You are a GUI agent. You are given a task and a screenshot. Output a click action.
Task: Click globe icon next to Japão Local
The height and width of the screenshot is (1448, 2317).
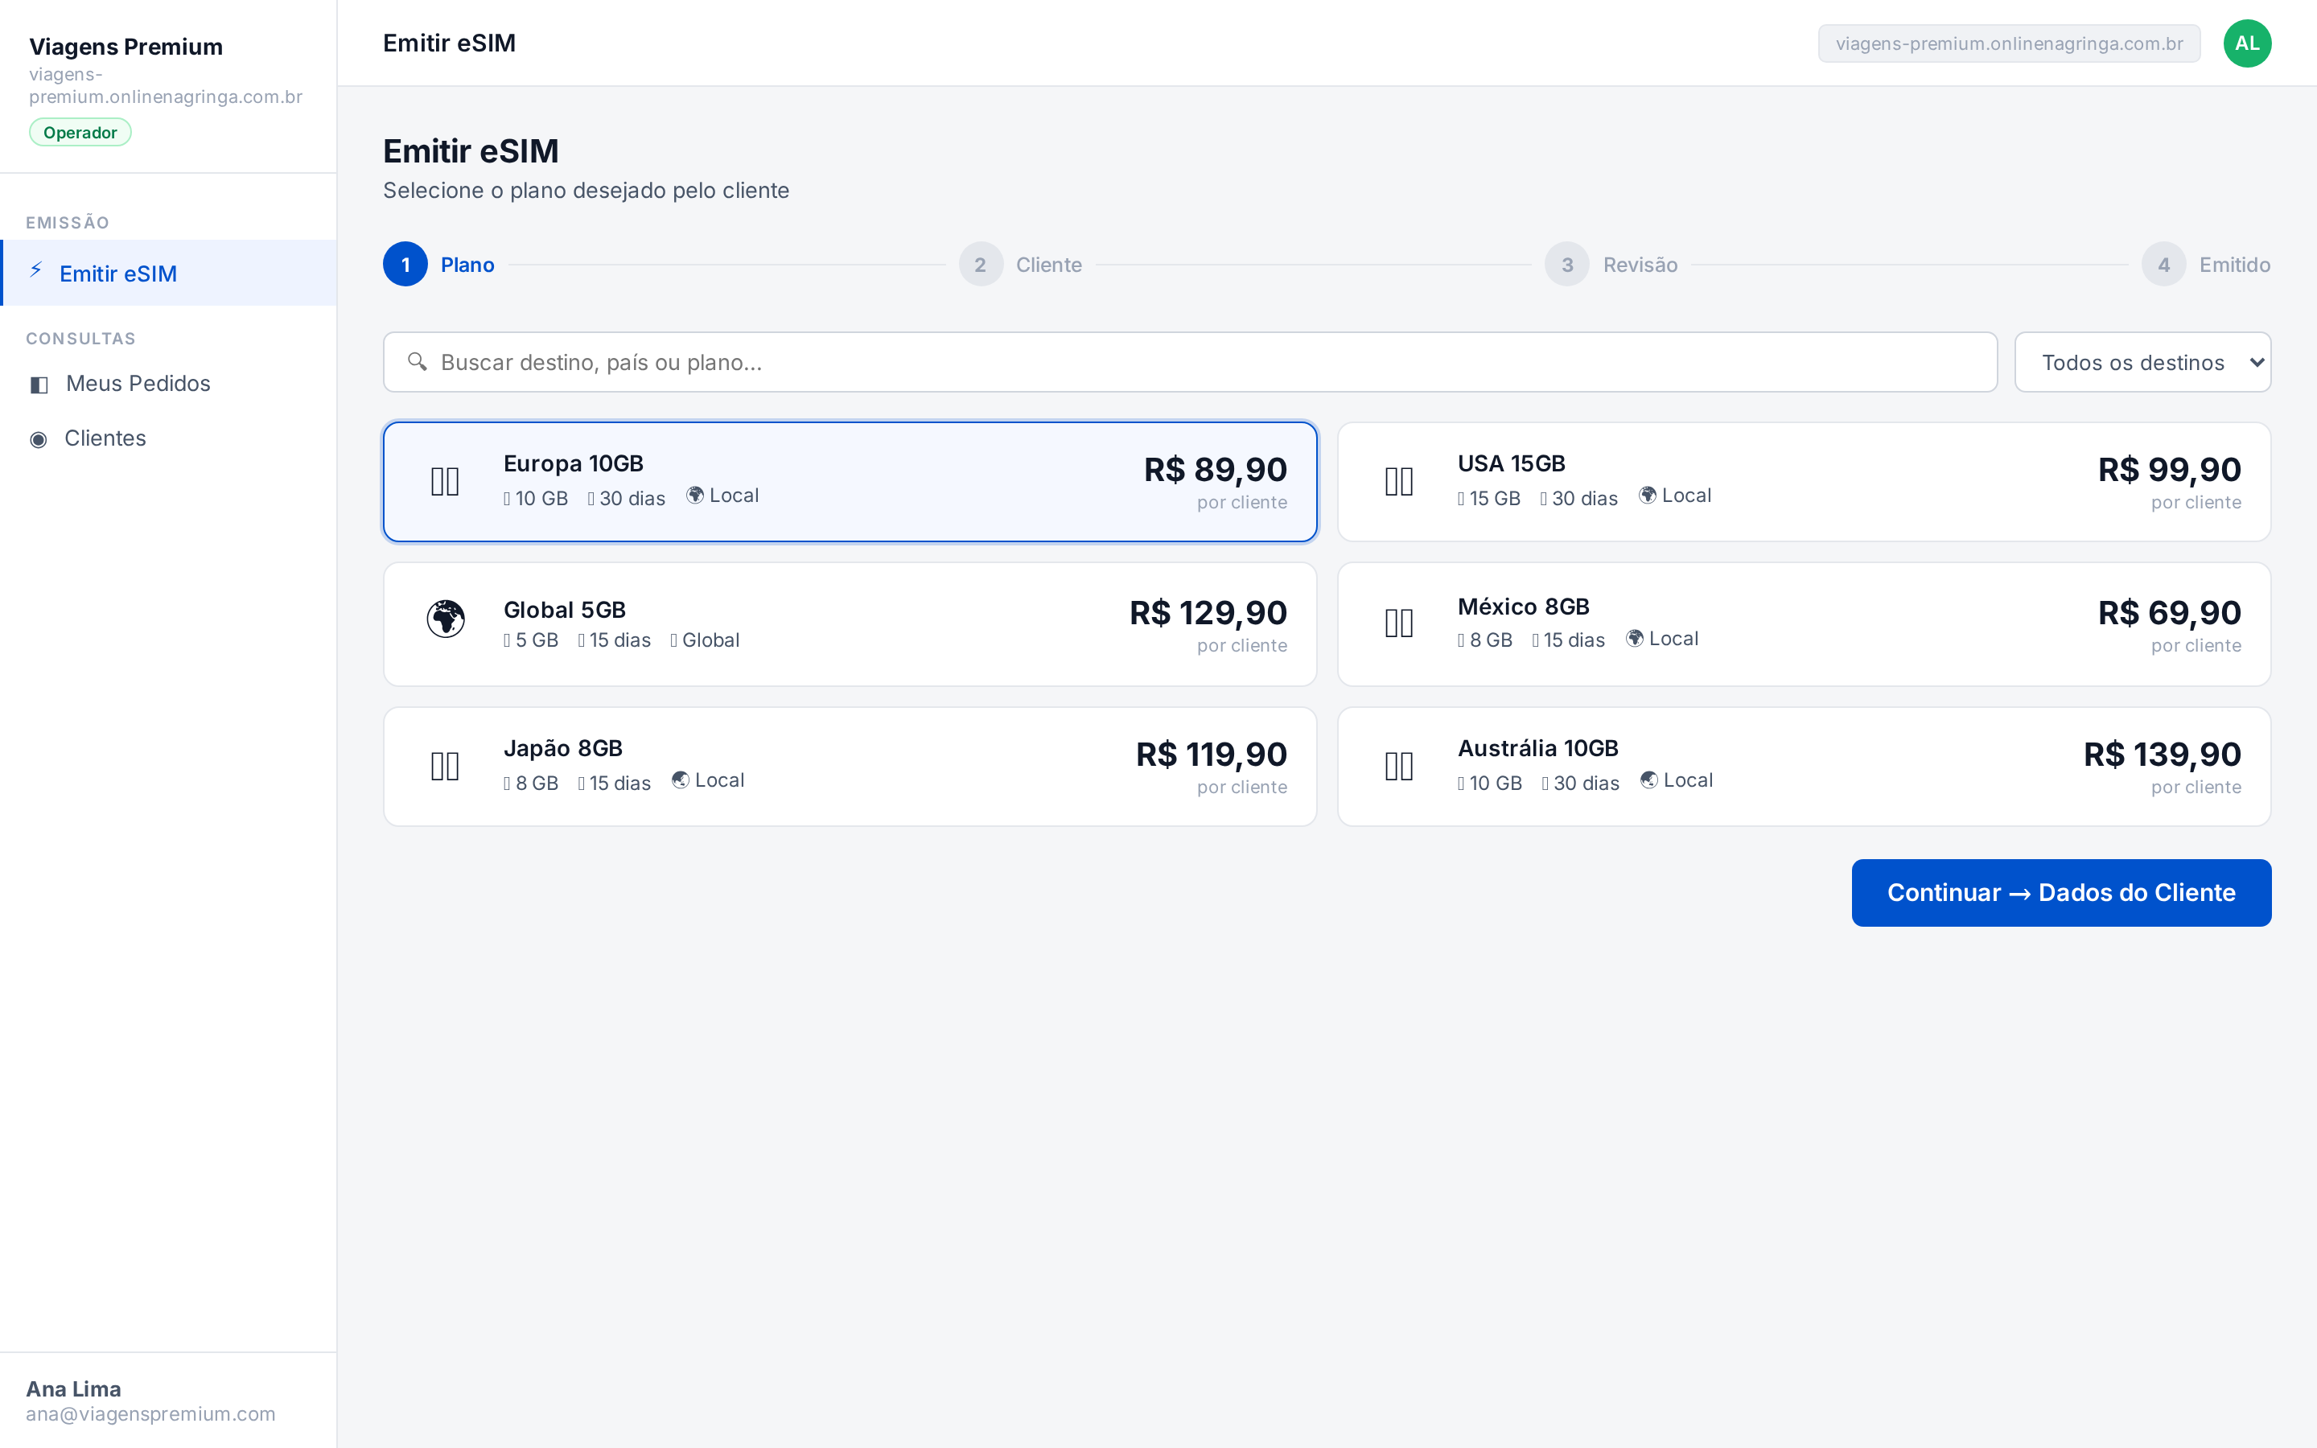coord(681,780)
